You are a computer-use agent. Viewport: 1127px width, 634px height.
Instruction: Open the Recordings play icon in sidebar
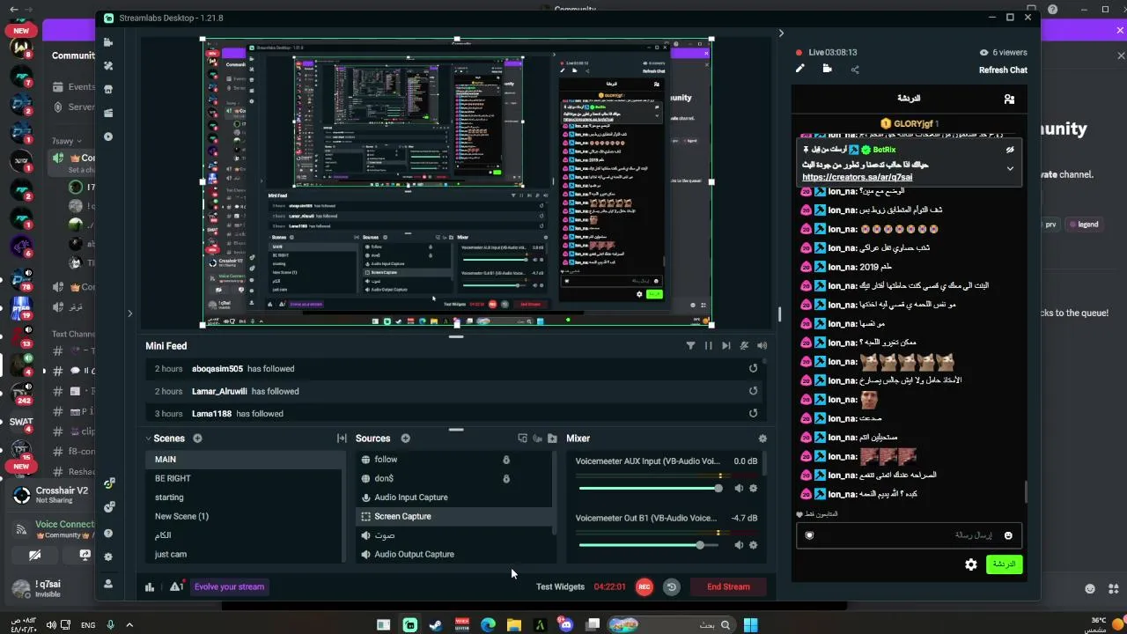click(108, 136)
